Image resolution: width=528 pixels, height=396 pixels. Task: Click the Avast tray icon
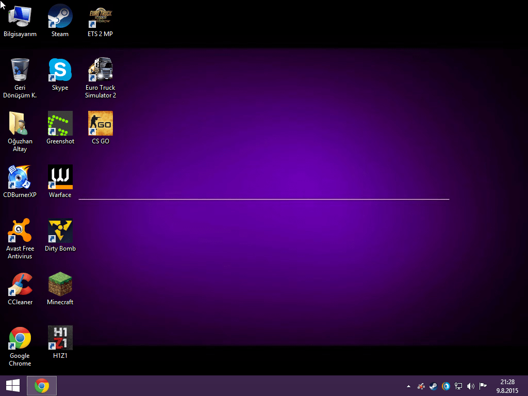pos(421,386)
